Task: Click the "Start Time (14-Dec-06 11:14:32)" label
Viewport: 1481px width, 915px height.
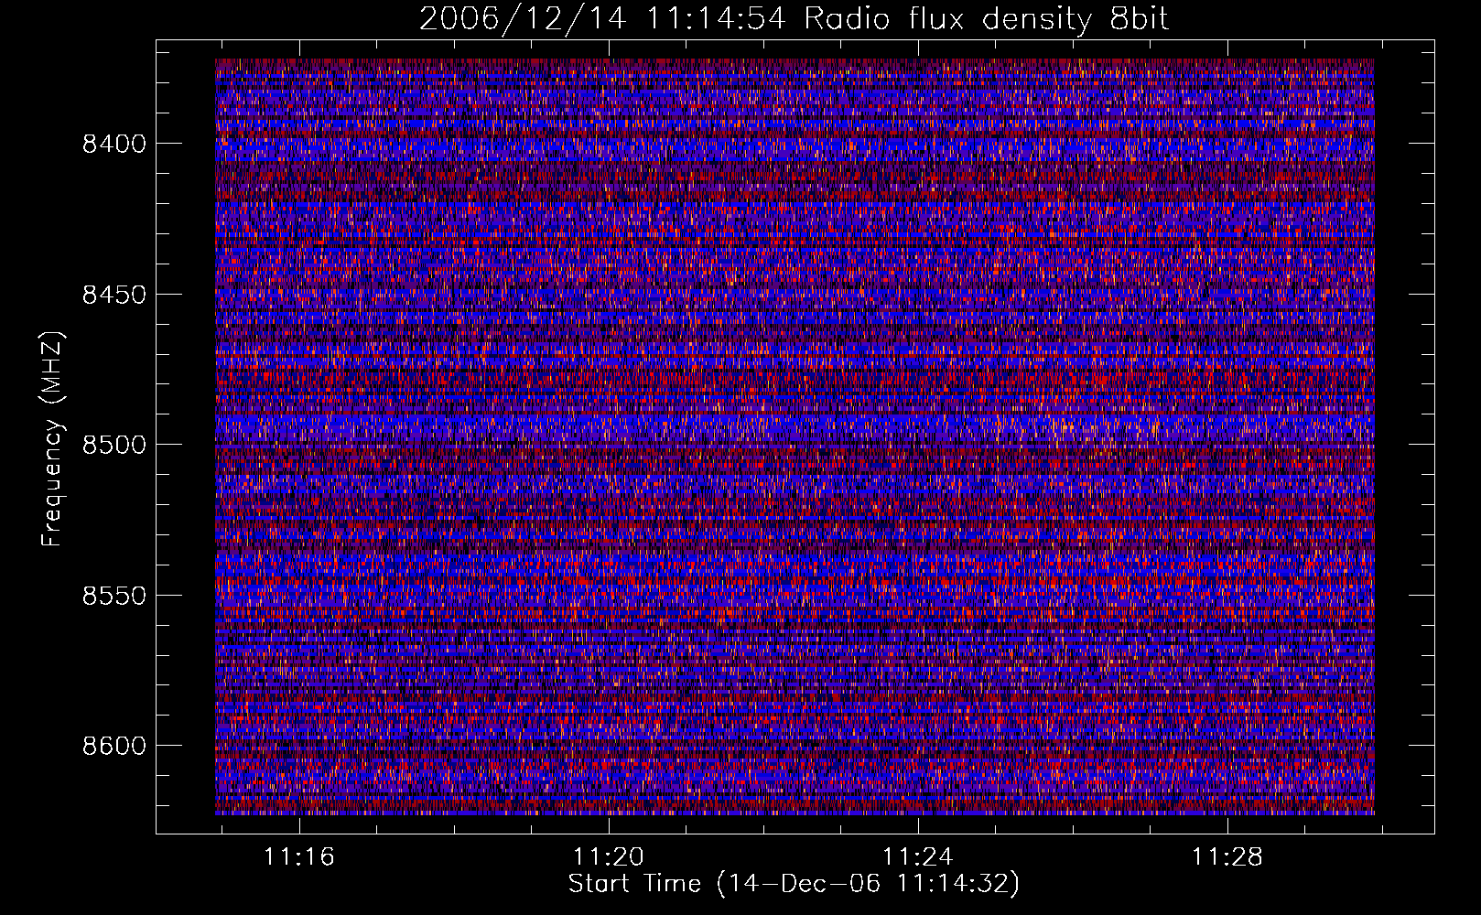Action: point(794,884)
